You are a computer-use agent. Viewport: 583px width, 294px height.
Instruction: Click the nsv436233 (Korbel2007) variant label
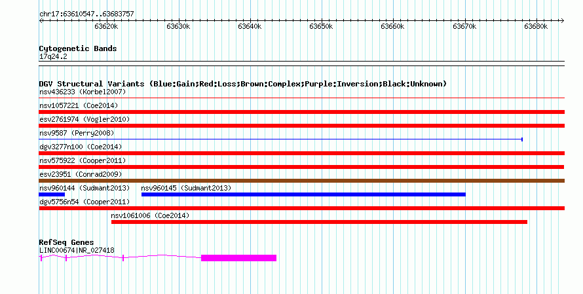(83, 92)
